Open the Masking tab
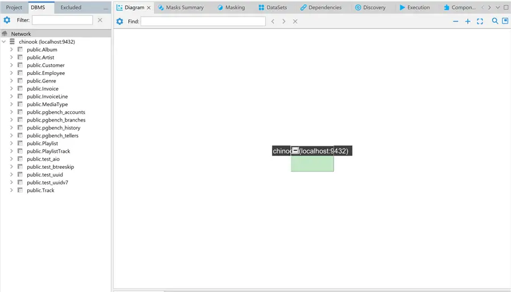Viewport: 511px width, 292px height. pos(231,7)
